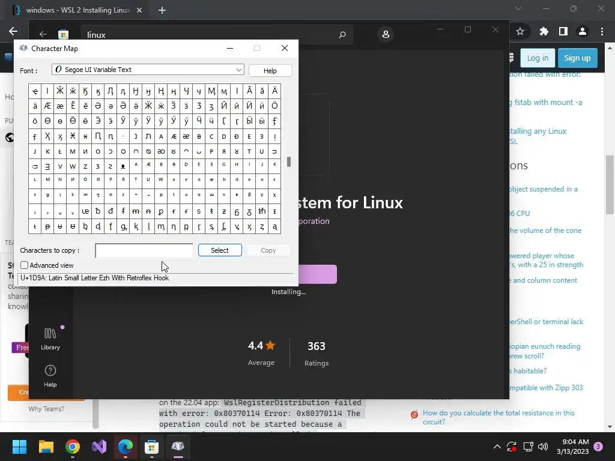This screenshot has width=615, height=461.
Task: Open the network tray icon
Action: click(528, 447)
